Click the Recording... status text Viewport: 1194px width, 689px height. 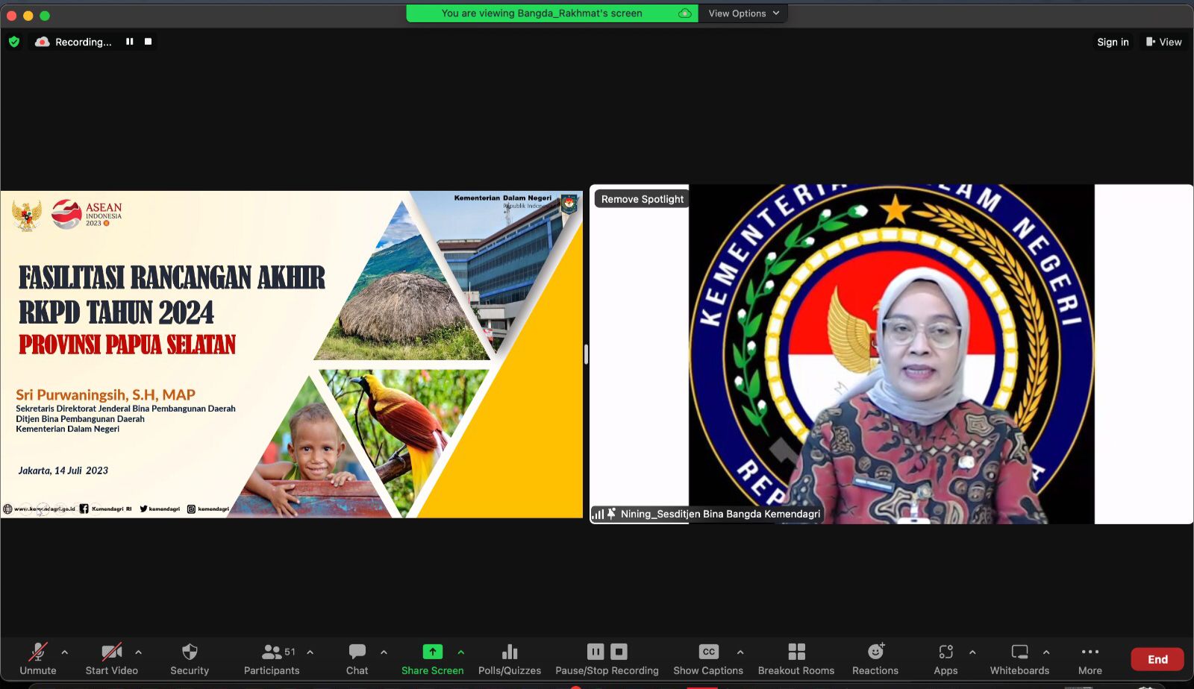click(84, 42)
